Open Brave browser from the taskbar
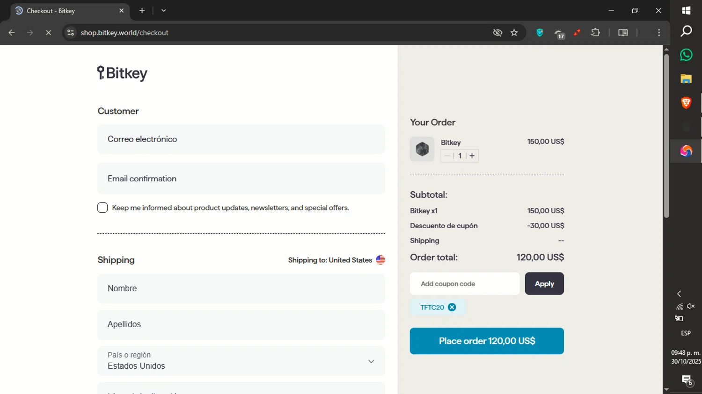This screenshot has width=702, height=394. click(686, 103)
